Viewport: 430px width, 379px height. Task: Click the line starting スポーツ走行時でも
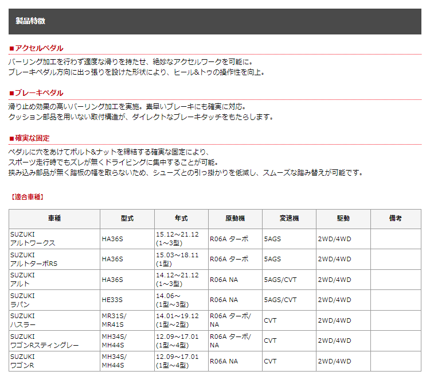(114, 163)
